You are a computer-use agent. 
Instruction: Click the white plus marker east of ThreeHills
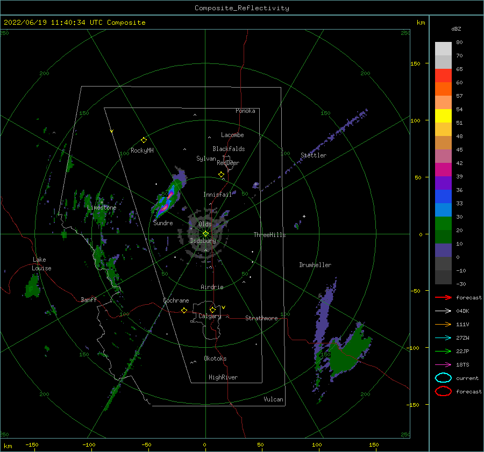[x=304, y=216]
